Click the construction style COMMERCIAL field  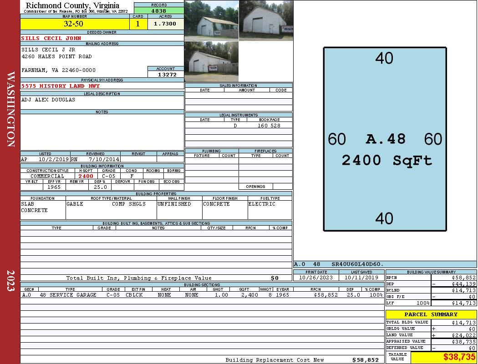[47, 176]
